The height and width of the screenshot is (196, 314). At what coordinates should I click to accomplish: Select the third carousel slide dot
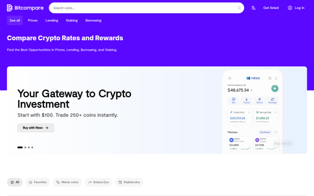coord(29,147)
